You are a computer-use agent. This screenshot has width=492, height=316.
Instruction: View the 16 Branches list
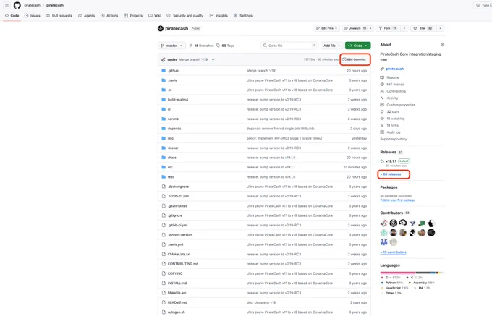pos(201,46)
